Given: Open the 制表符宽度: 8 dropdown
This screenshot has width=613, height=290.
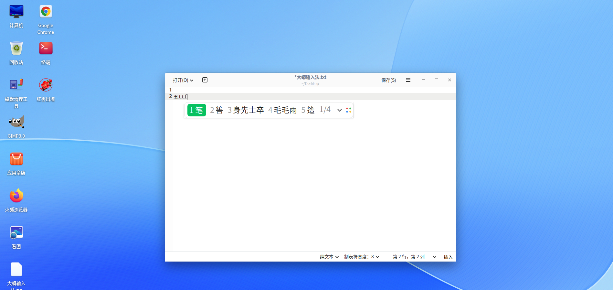Looking at the screenshot, I should (x=362, y=257).
